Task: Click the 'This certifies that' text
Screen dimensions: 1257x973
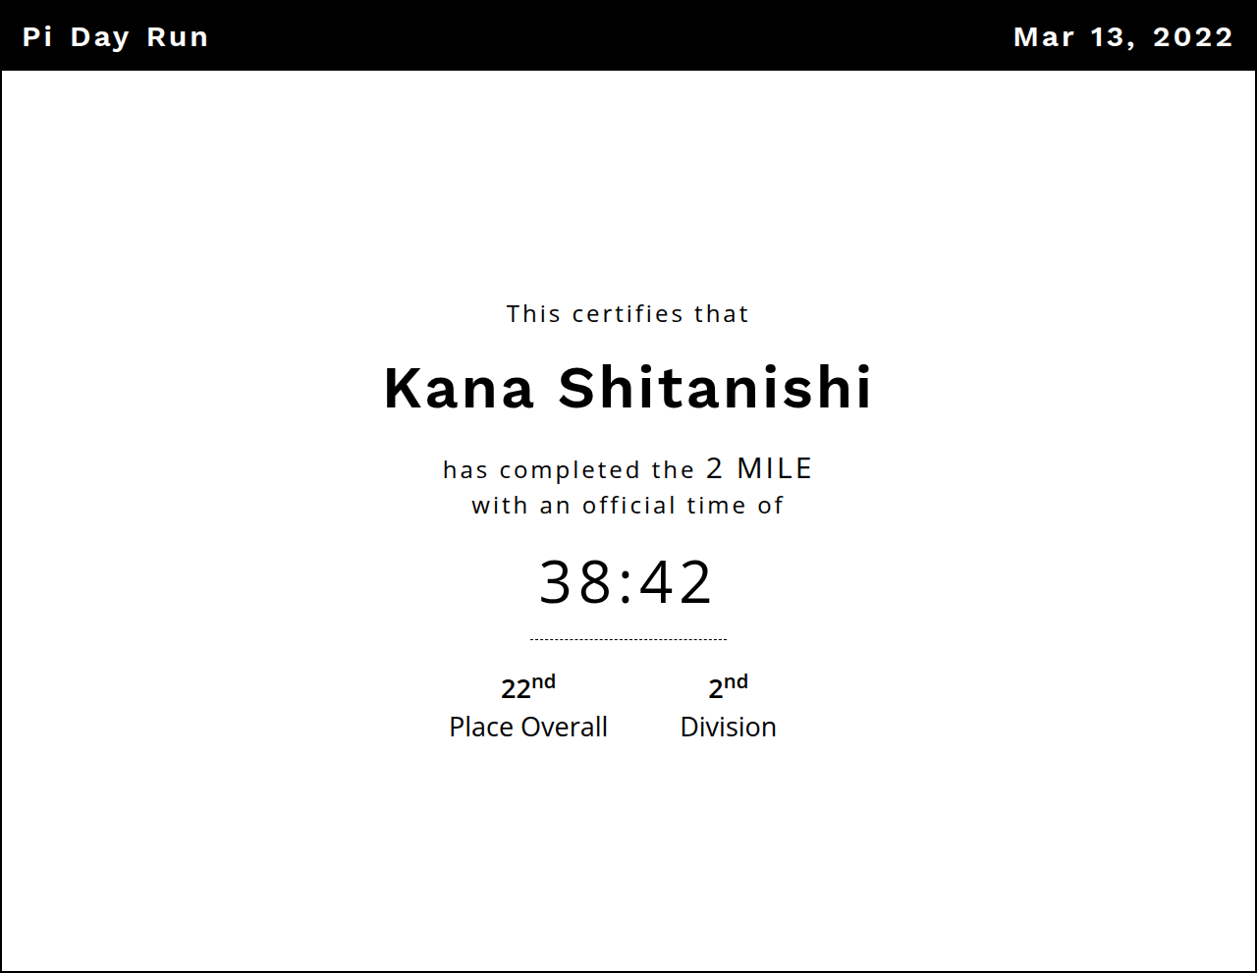Action: coord(628,314)
